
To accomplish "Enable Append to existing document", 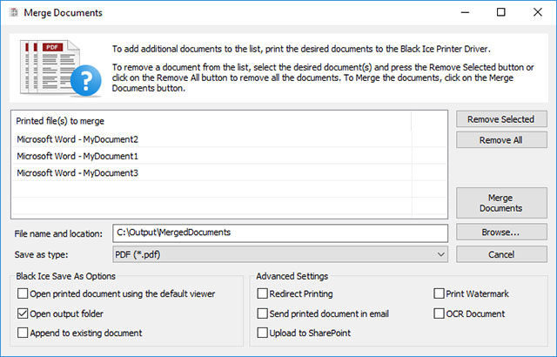I will [x=23, y=333].
